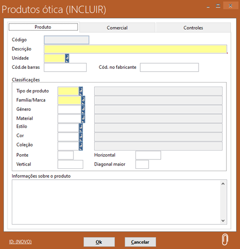
Task: Click the paperclip attachment icon
Action: point(225,240)
